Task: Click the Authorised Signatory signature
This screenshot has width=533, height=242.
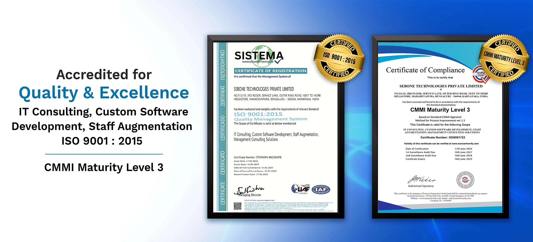Action: (422, 180)
